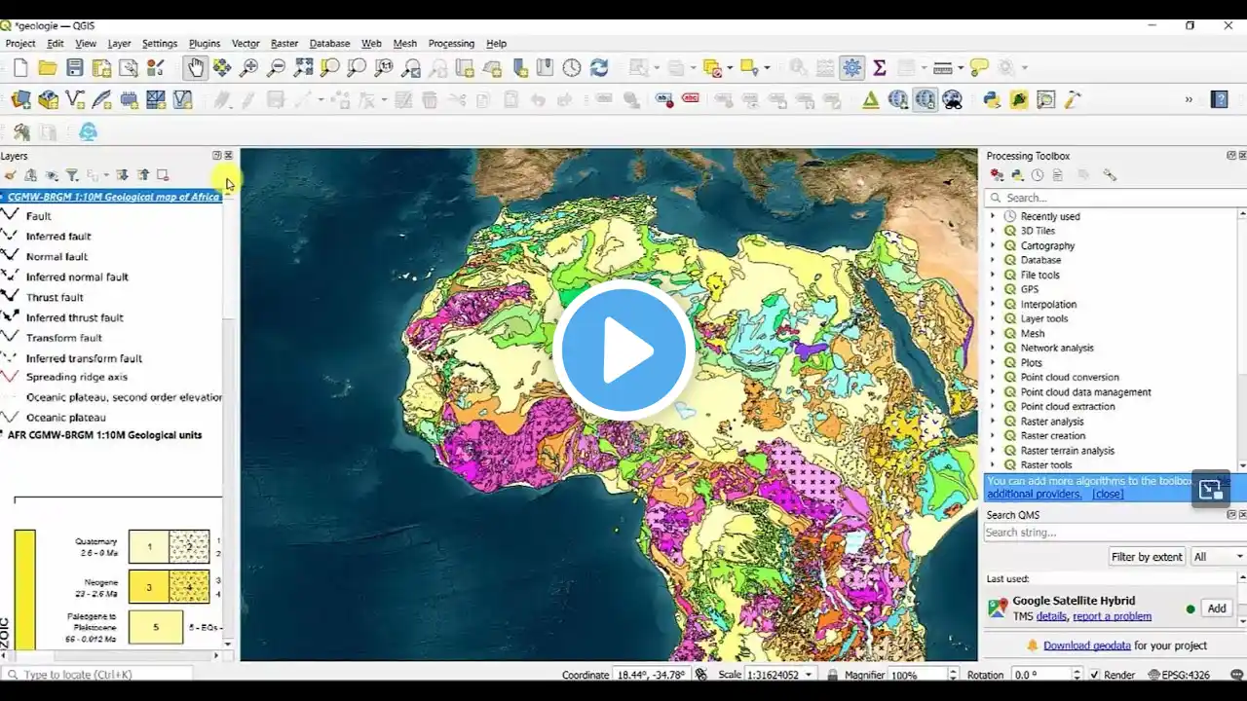
Task: Click Add button for Google Satellite Hybrid
Action: click(x=1216, y=609)
